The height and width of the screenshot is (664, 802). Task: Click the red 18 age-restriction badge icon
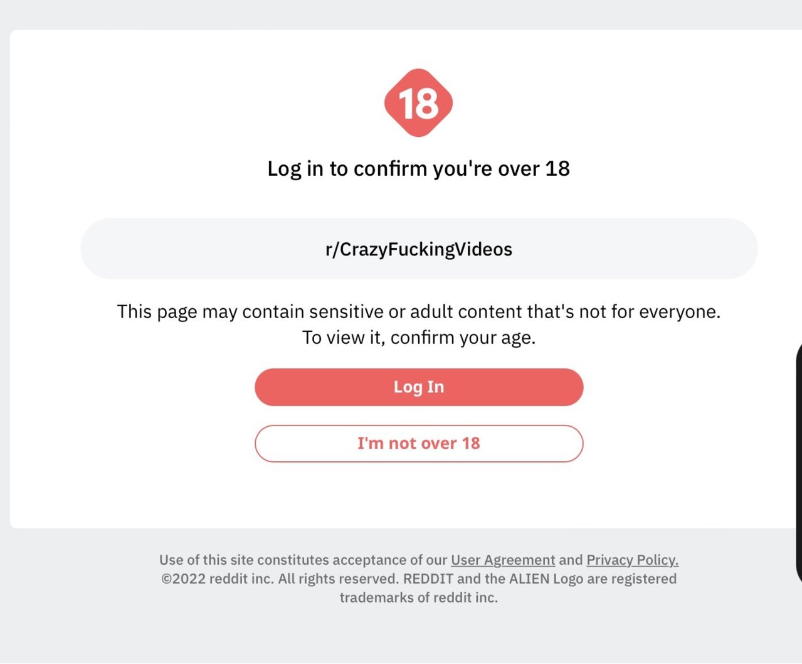coord(418,103)
